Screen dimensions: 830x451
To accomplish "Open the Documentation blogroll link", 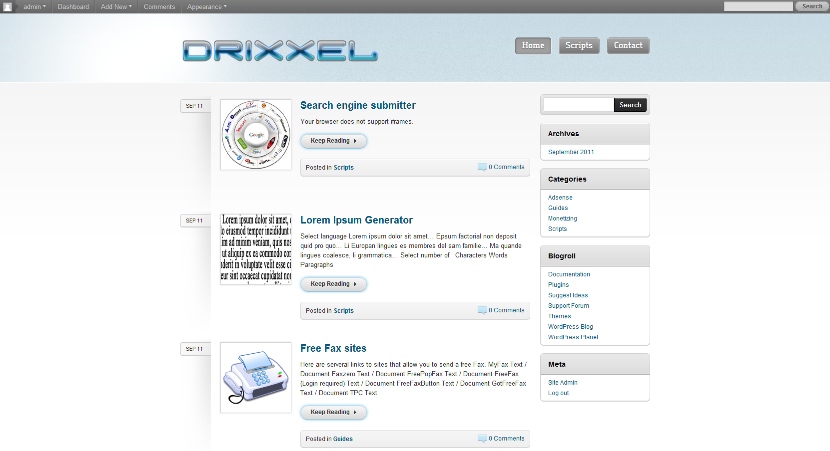I will click(x=569, y=274).
